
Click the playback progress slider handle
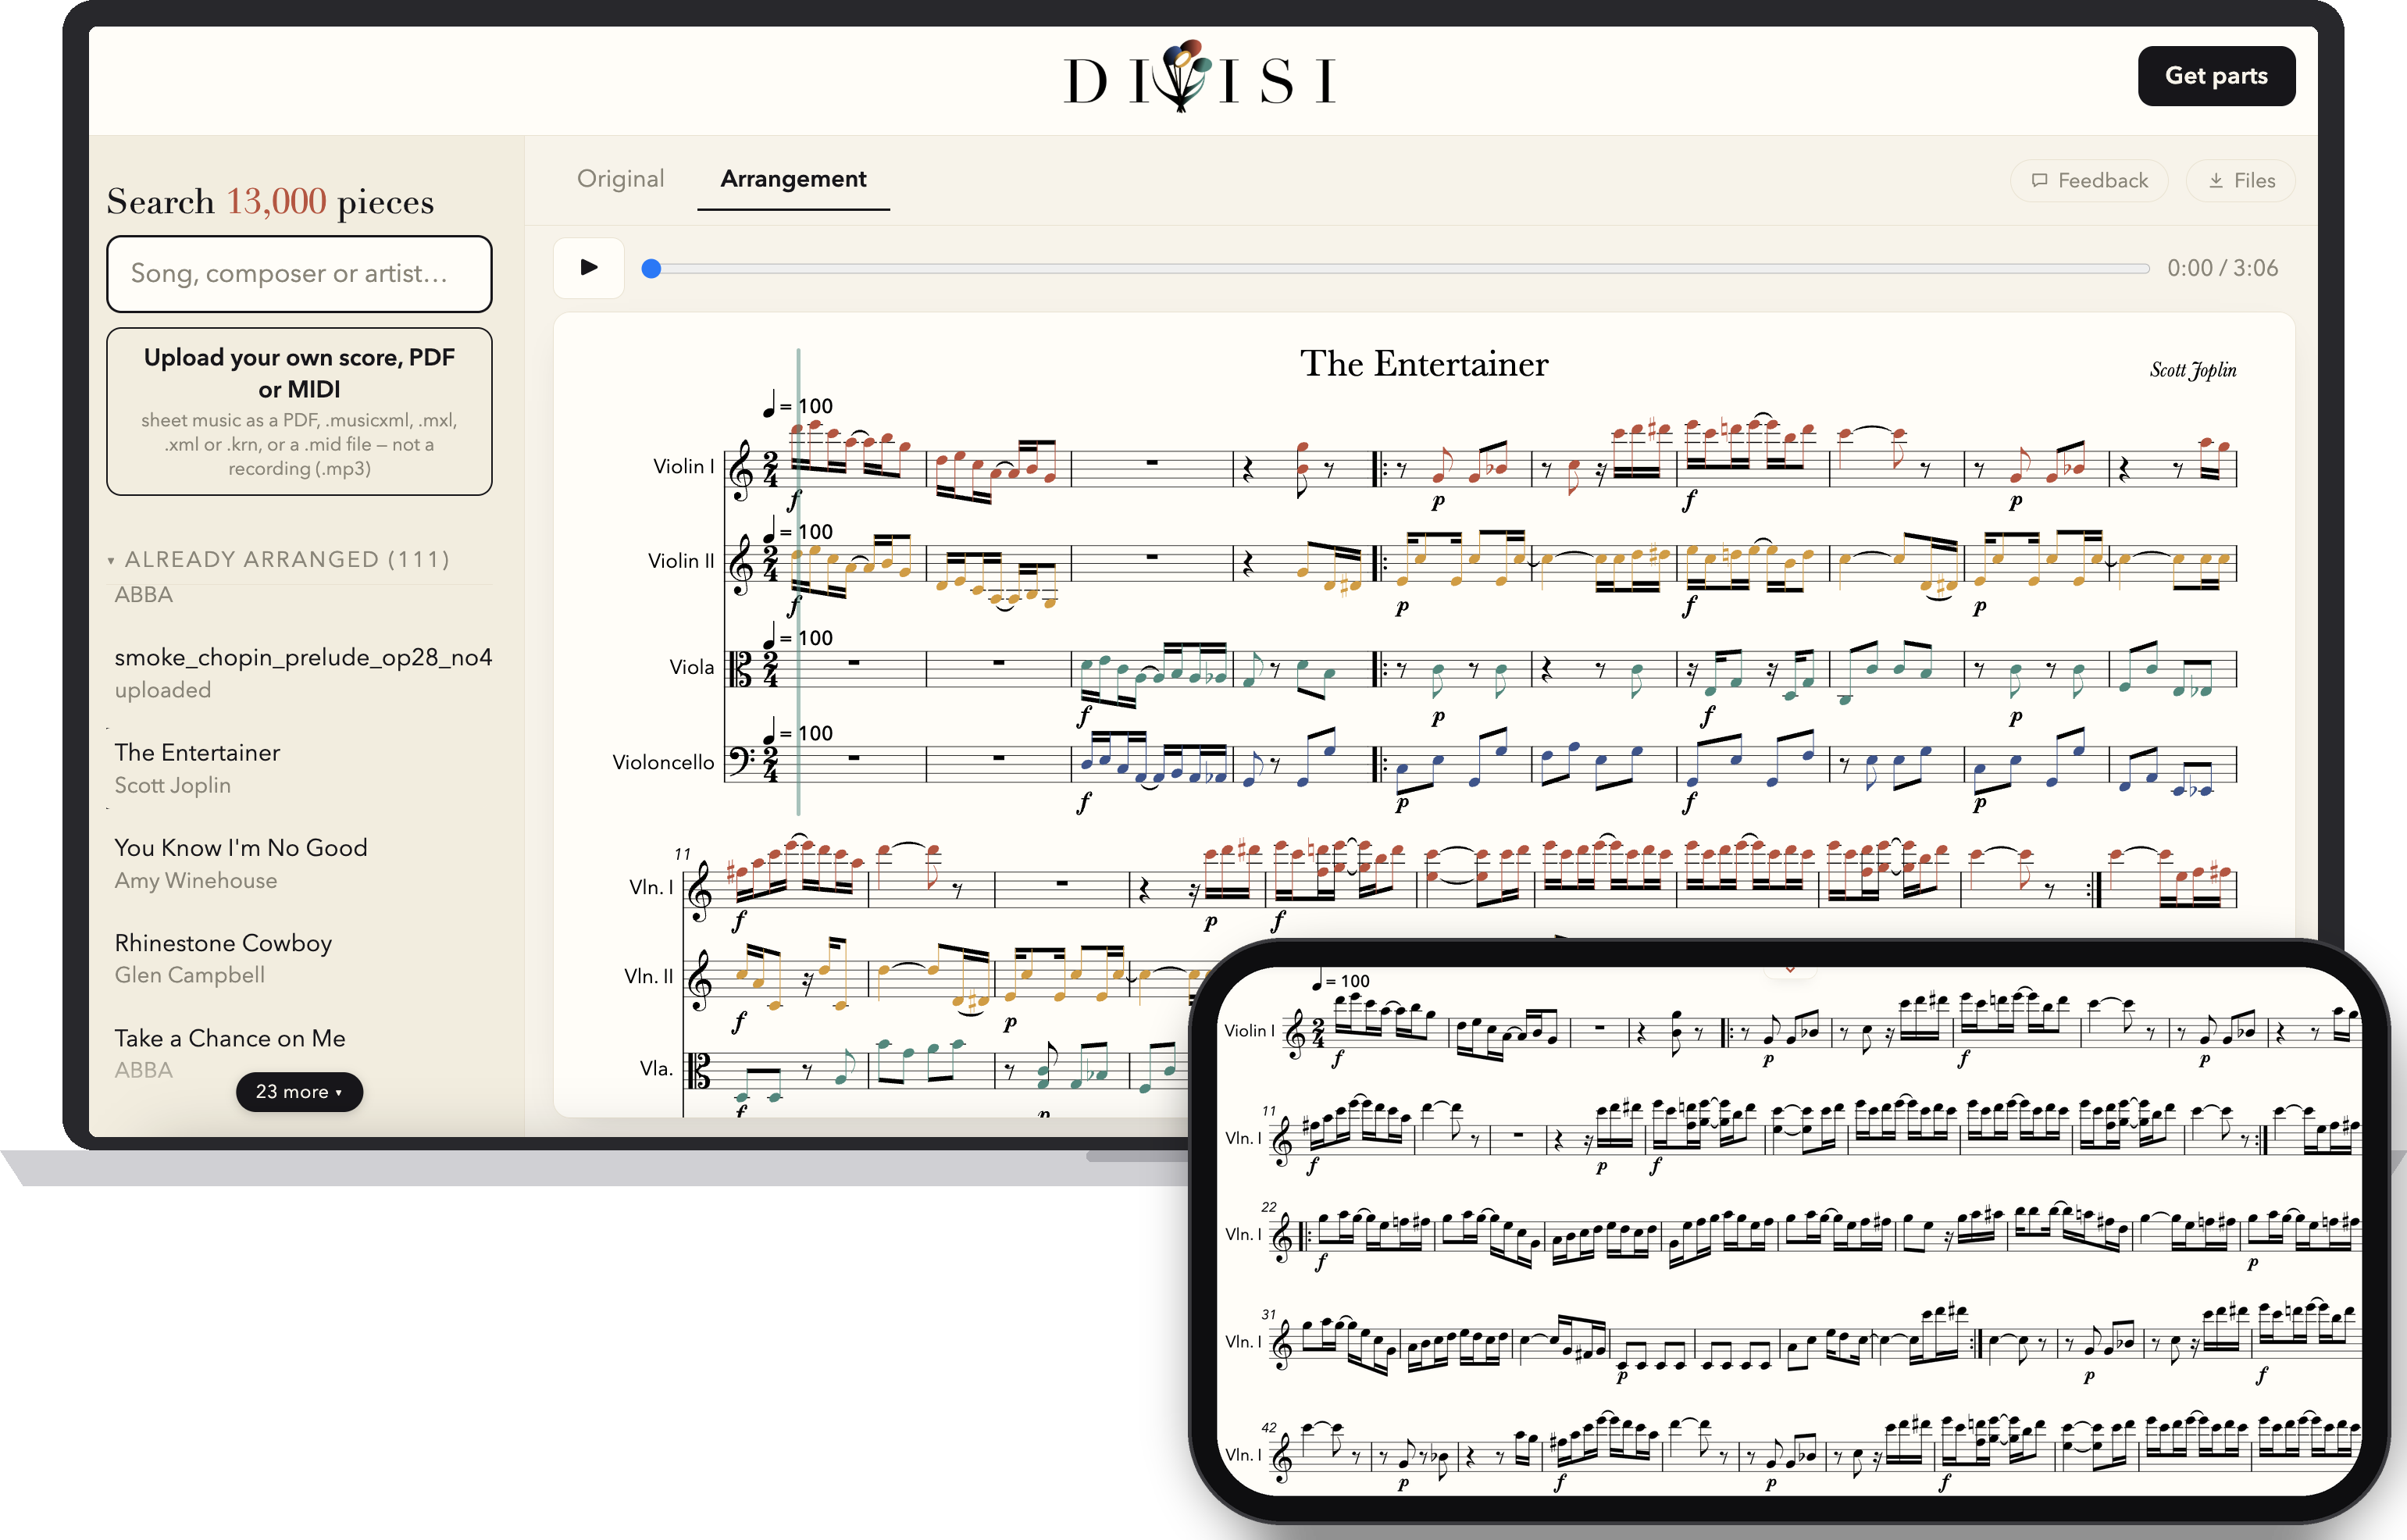(651, 268)
